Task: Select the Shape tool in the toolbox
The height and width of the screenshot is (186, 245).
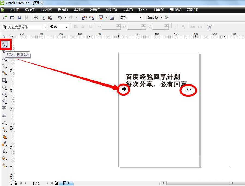Action: point(4,44)
